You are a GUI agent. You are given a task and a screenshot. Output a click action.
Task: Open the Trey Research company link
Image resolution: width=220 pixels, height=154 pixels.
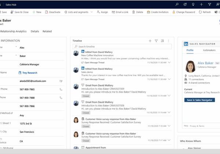coord(27,73)
